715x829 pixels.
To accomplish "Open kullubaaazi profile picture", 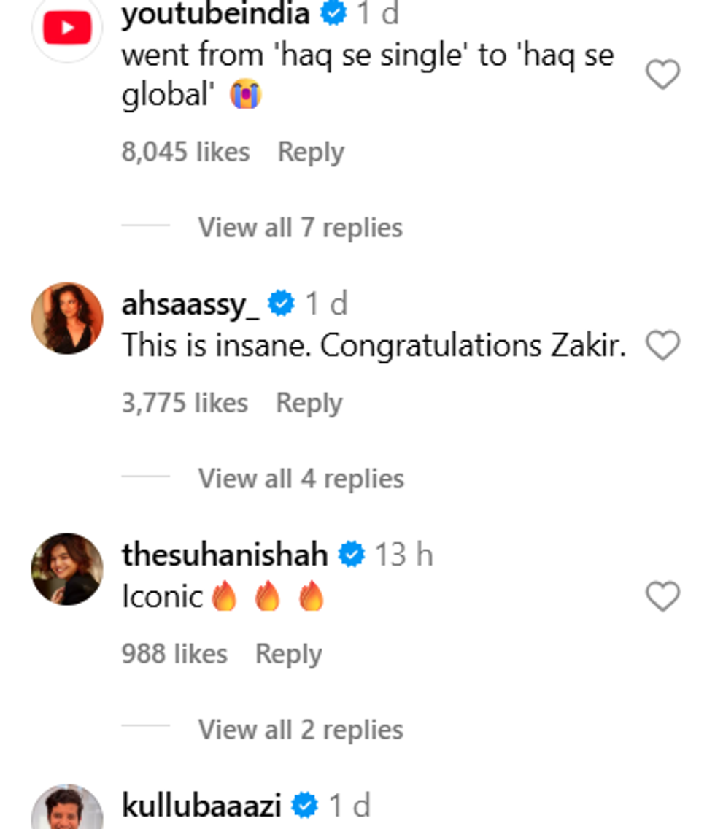I will pyautogui.click(x=67, y=810).
